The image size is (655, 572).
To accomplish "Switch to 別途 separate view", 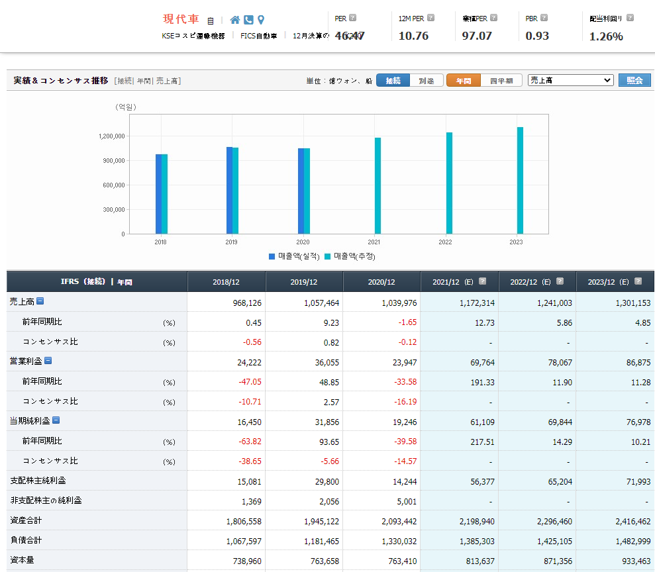I will click(427, 80).
